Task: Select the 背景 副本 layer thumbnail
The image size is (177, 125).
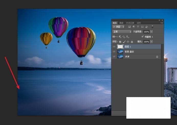Action: click(120, 52)
